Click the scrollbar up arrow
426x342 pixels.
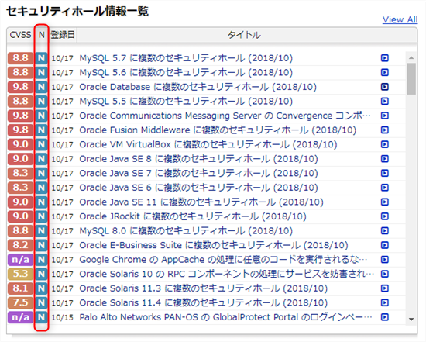[411, 57]
